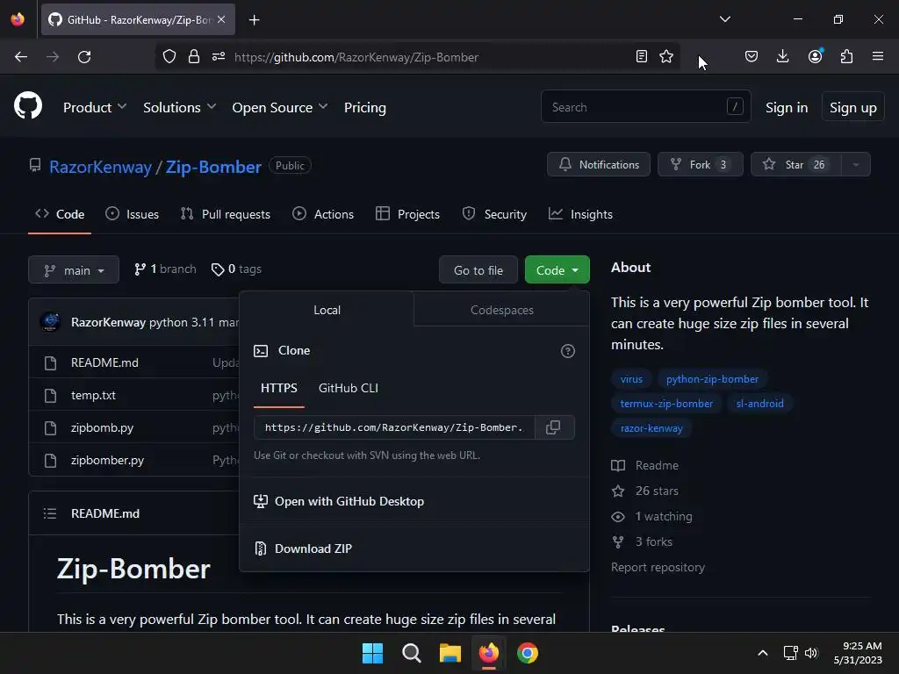Click the RazorKenway avatar image

[50, 322]
